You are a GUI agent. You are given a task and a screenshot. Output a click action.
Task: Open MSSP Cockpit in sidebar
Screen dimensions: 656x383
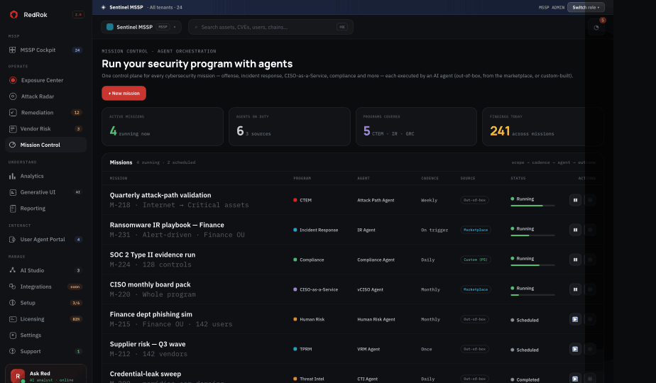click(x=45, y=50)
